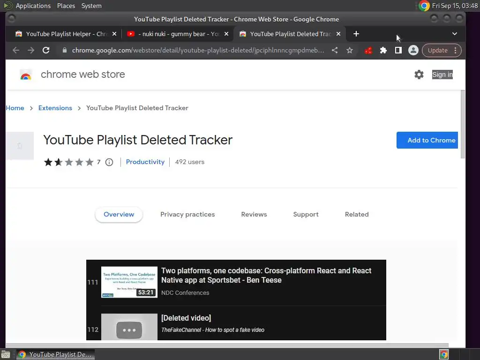
Task: Click the '492 users' text
Action: pos(190,162)
